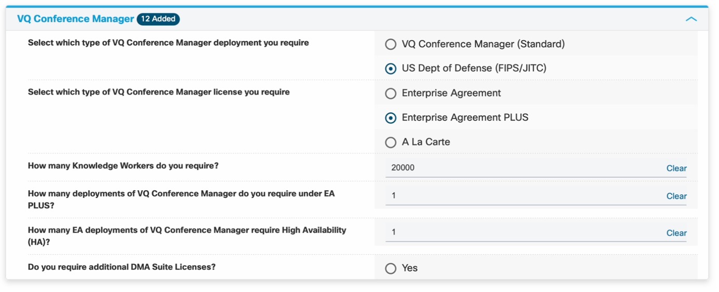The image size is (719, 292).
Task: Clear the High Availability deployments value
Action: 676,233
